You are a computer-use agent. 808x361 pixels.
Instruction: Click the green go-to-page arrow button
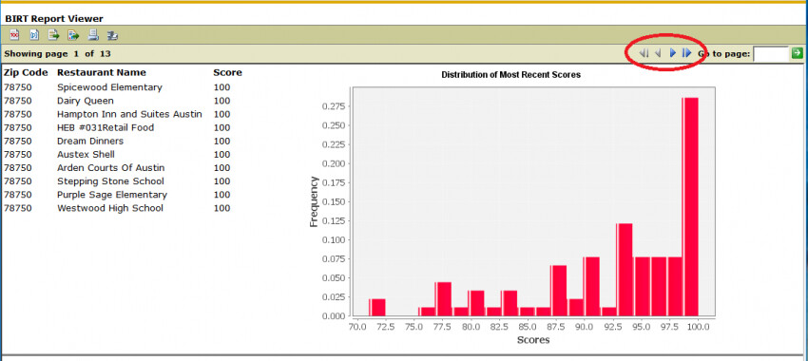point(798,53)
